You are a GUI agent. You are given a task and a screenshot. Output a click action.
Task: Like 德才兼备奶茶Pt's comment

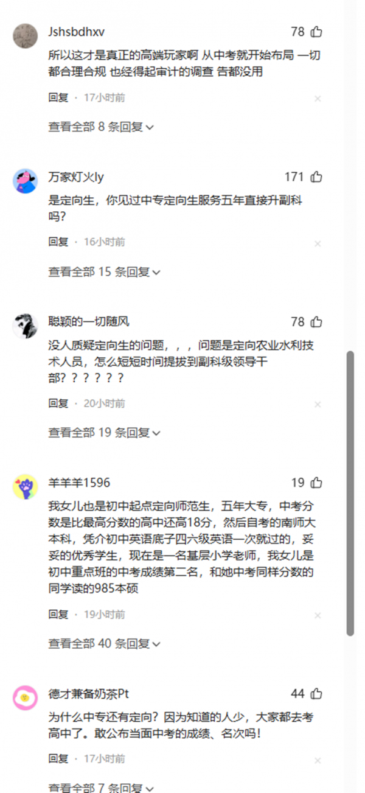(316, 694)
